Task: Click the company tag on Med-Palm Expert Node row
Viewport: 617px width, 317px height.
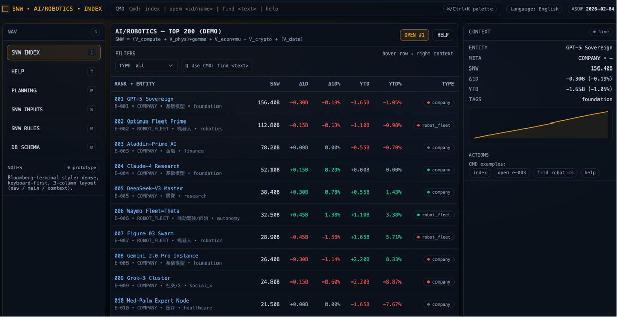Action: (x=439, y=304)
